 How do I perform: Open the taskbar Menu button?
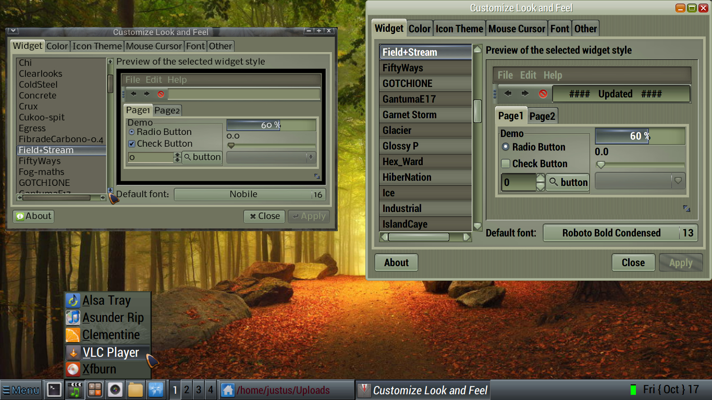pyautogui.click(x=21, y=390)
